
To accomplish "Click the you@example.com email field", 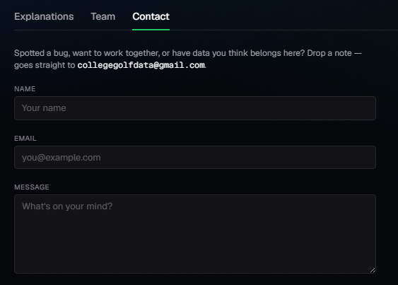I will [195, 158].
